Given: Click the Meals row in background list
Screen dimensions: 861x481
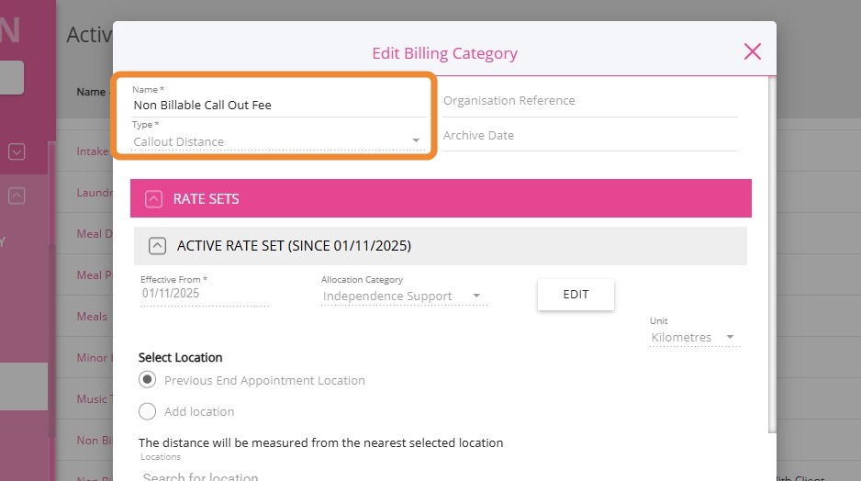Looking at the screenshot, I should (92, 317).
